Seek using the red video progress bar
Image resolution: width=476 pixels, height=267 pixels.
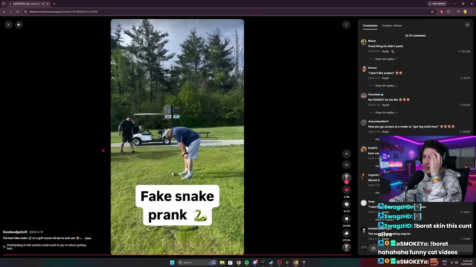tap(177, 255)
